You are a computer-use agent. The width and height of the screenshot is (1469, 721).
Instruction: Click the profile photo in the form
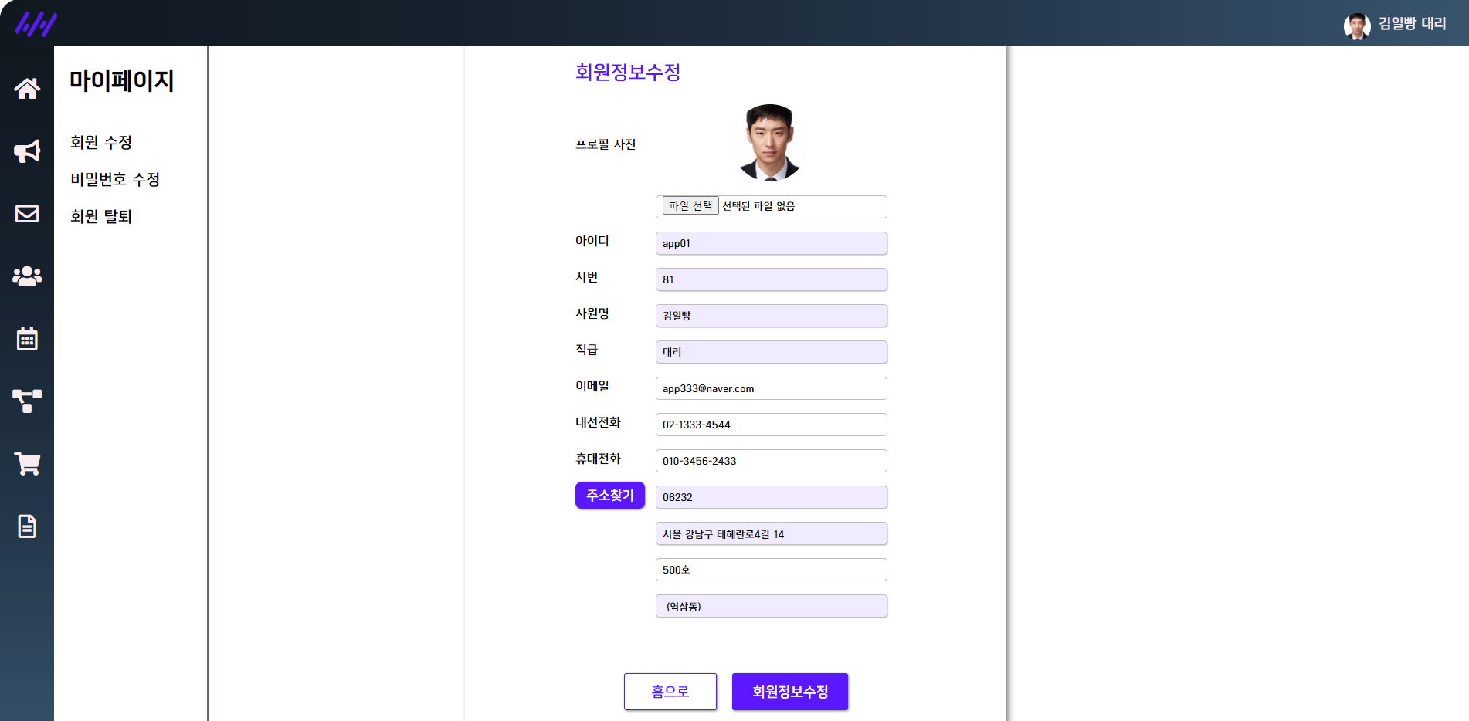pos(770,143)
